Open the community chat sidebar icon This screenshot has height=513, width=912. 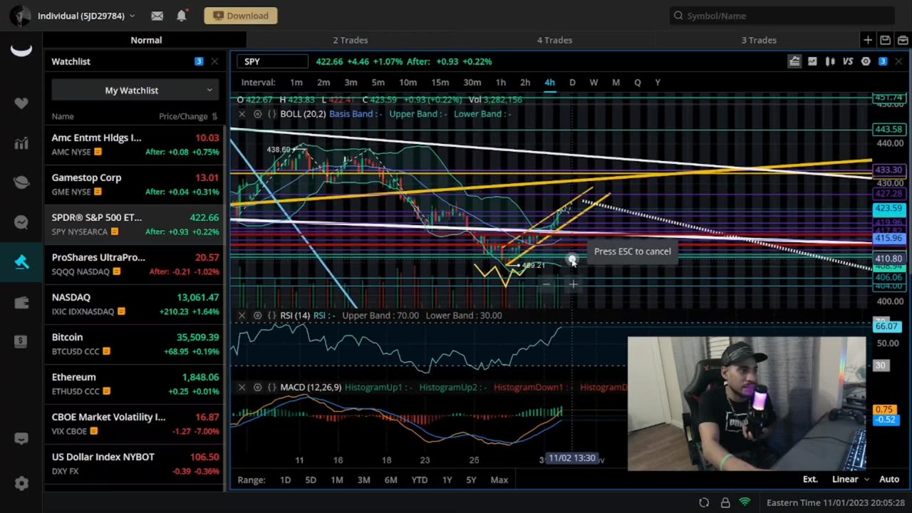coord(21,222)
